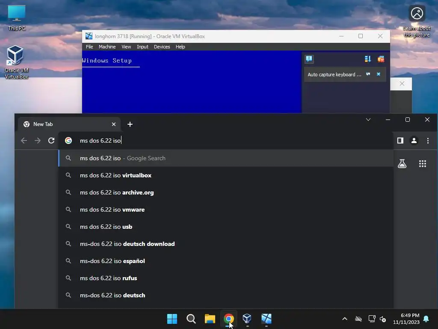Select suggestion ms dos 6.22 iso rufus
The width and height of the screenshot is (438, 329).
(226, 278)
